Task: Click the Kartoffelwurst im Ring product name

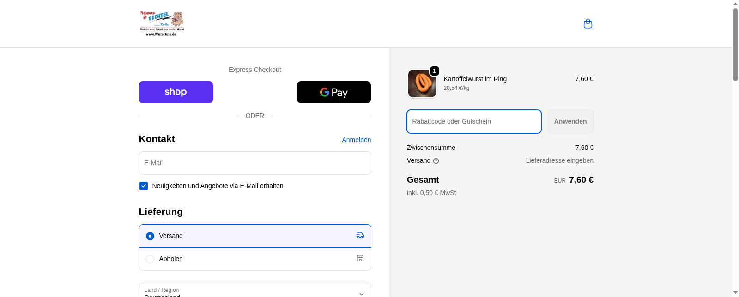Action: [475, 79]
